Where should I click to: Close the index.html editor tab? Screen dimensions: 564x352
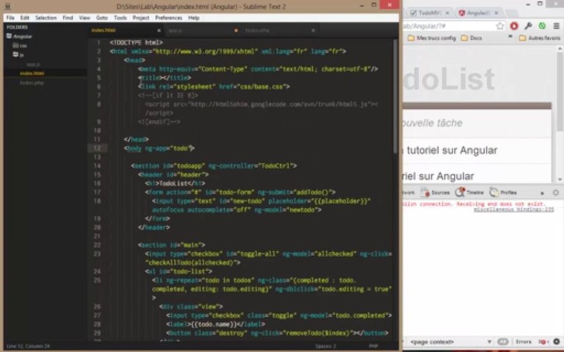tap(159, 30)
